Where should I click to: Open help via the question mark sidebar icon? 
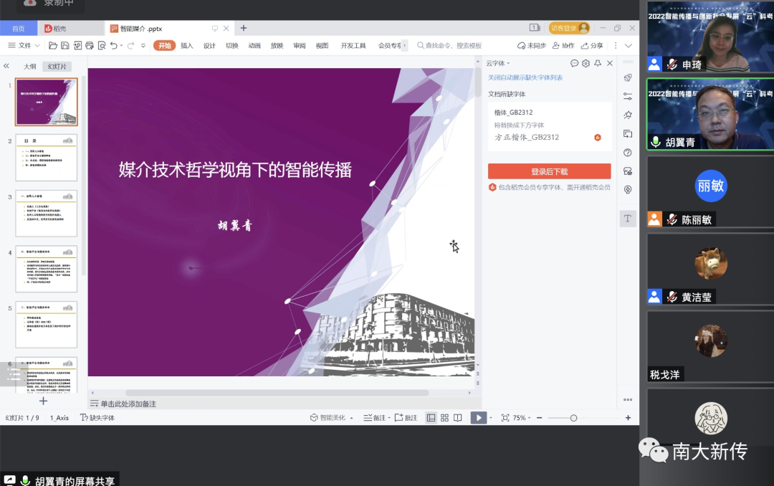coord(628,153)
